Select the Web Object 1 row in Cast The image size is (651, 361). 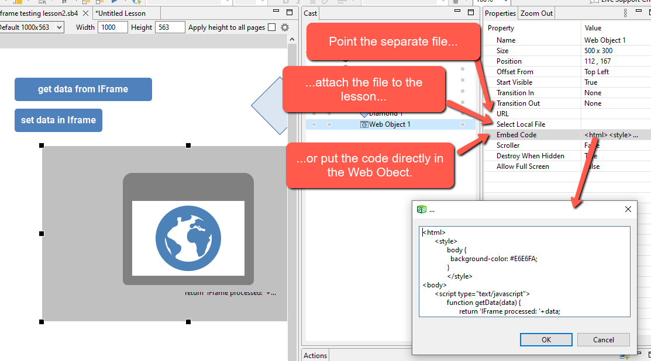coord(391,124)
